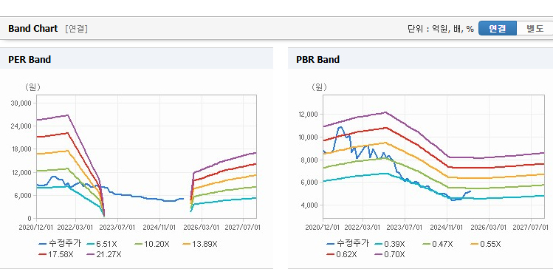Toggle PER legend entry 수정주가
This screenshot has width=553, height=269.
tap(60, 244)
